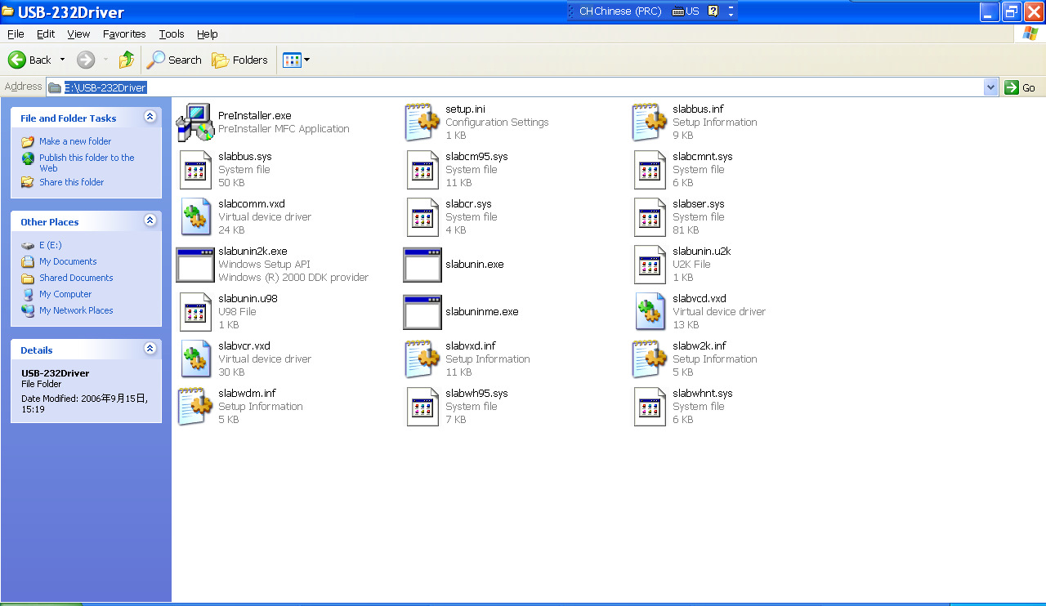Select the slabcm95.sys file icon
The image size is (1046, 606).
tap(422, 170)
